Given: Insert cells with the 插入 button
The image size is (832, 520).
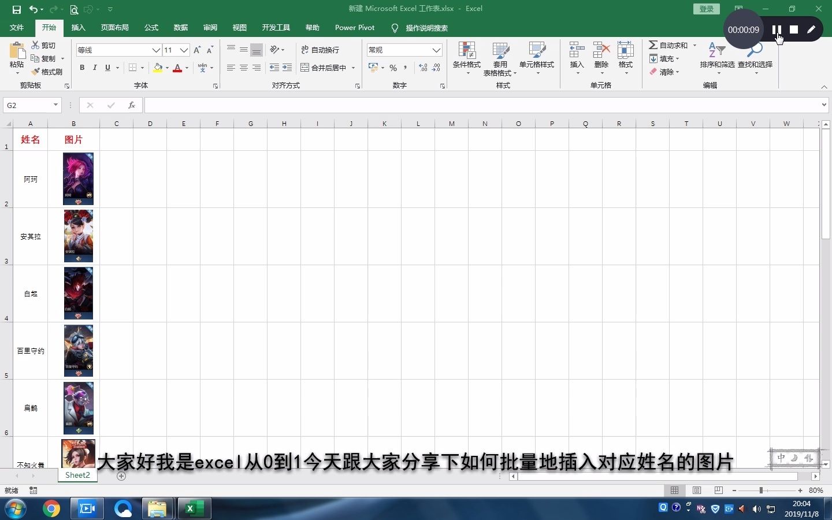Looking at the screenshot, I should [x=577, y=58].
